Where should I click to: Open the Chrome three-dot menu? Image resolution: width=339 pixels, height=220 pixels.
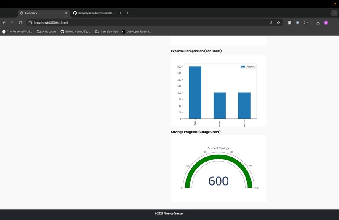coord(334,23)
